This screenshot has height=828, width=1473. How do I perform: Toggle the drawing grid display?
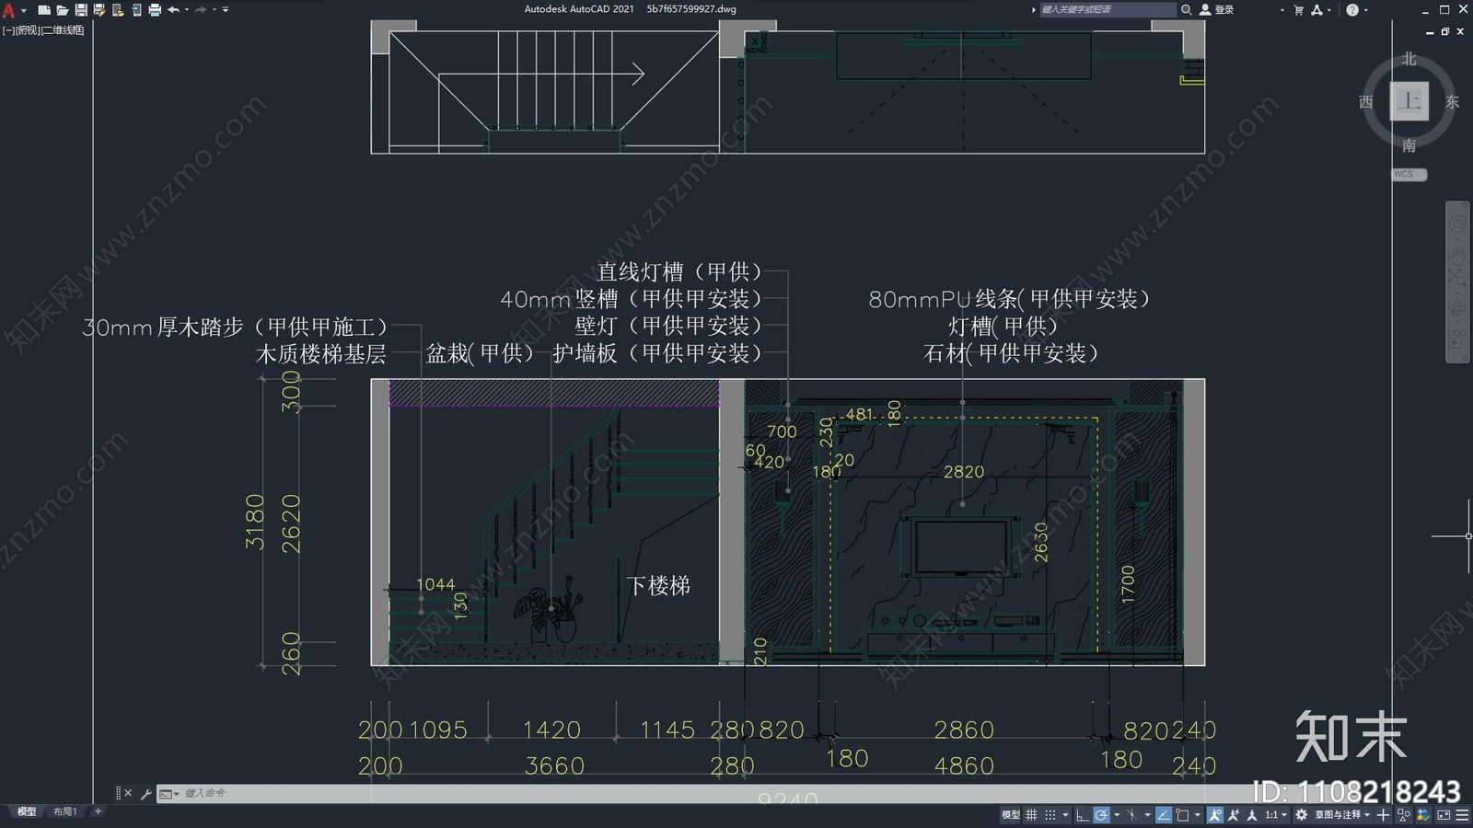tap(1031, 814)
